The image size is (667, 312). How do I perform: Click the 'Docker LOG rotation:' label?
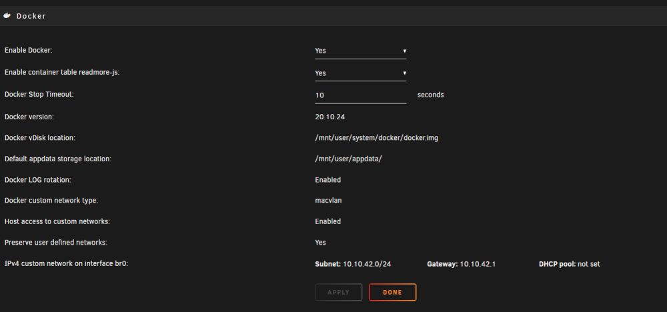(x=37, y=180)
